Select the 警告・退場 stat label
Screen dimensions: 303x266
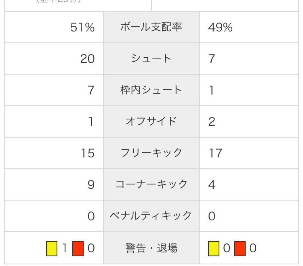click(x=151, y=248)
